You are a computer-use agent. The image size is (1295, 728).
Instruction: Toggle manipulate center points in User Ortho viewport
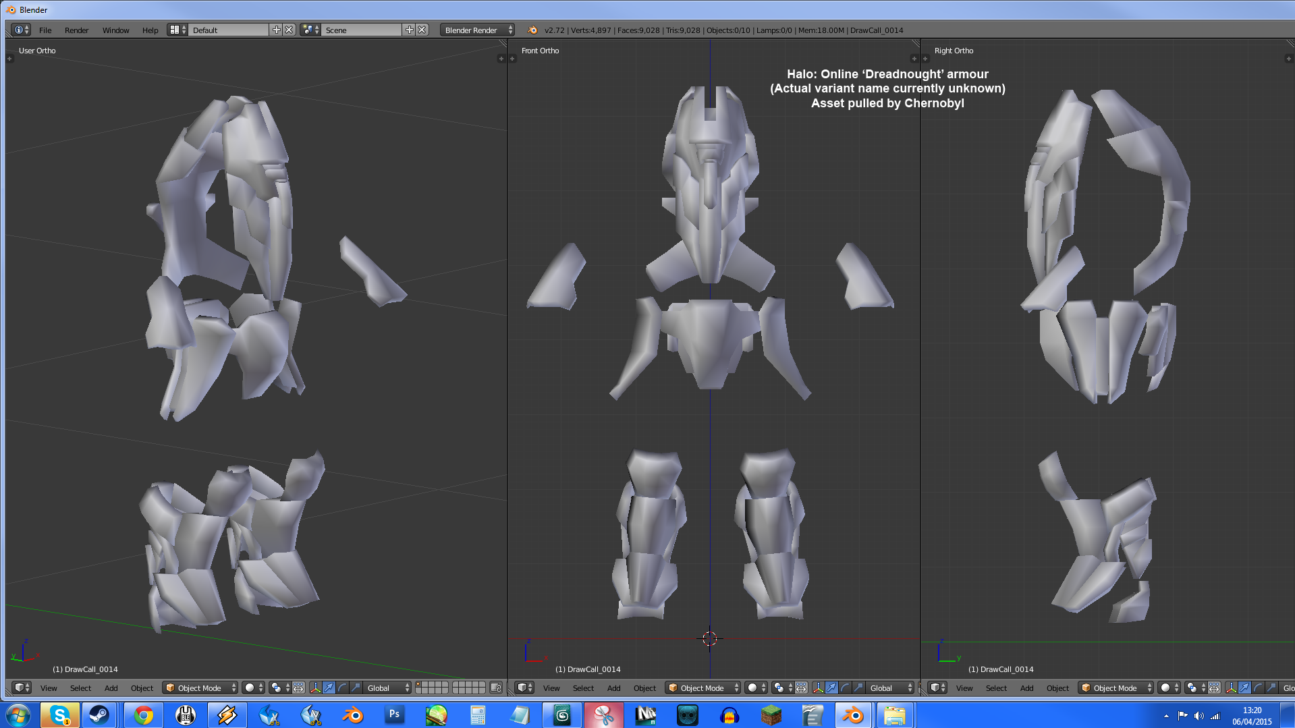298,688
